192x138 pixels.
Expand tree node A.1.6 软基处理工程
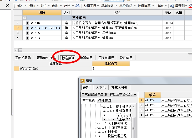click(x=96, y=136)
